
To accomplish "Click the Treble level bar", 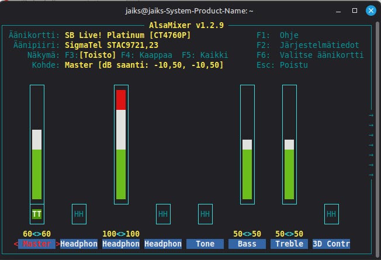I will (289, 144).
